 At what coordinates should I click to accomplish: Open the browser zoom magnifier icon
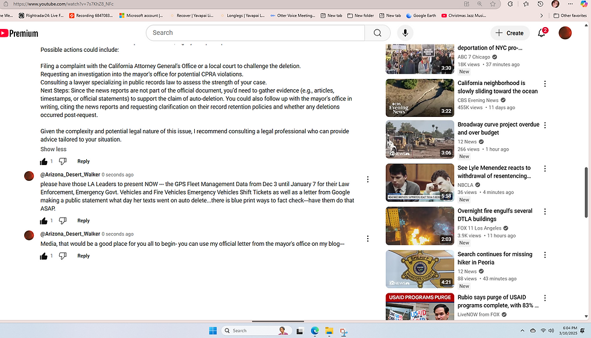click(479, 4)
